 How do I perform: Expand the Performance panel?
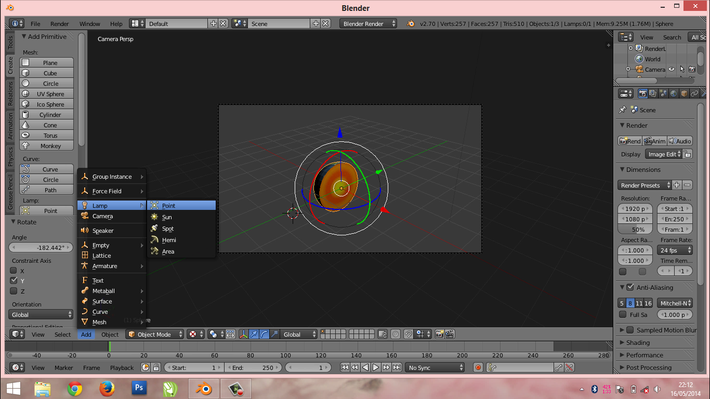pos(645,355)
